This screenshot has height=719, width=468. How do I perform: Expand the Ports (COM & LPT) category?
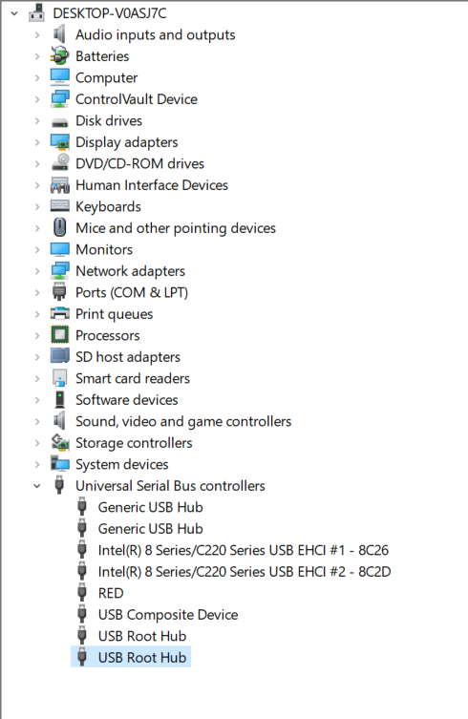pyautogui.click(x=37, y=292)
